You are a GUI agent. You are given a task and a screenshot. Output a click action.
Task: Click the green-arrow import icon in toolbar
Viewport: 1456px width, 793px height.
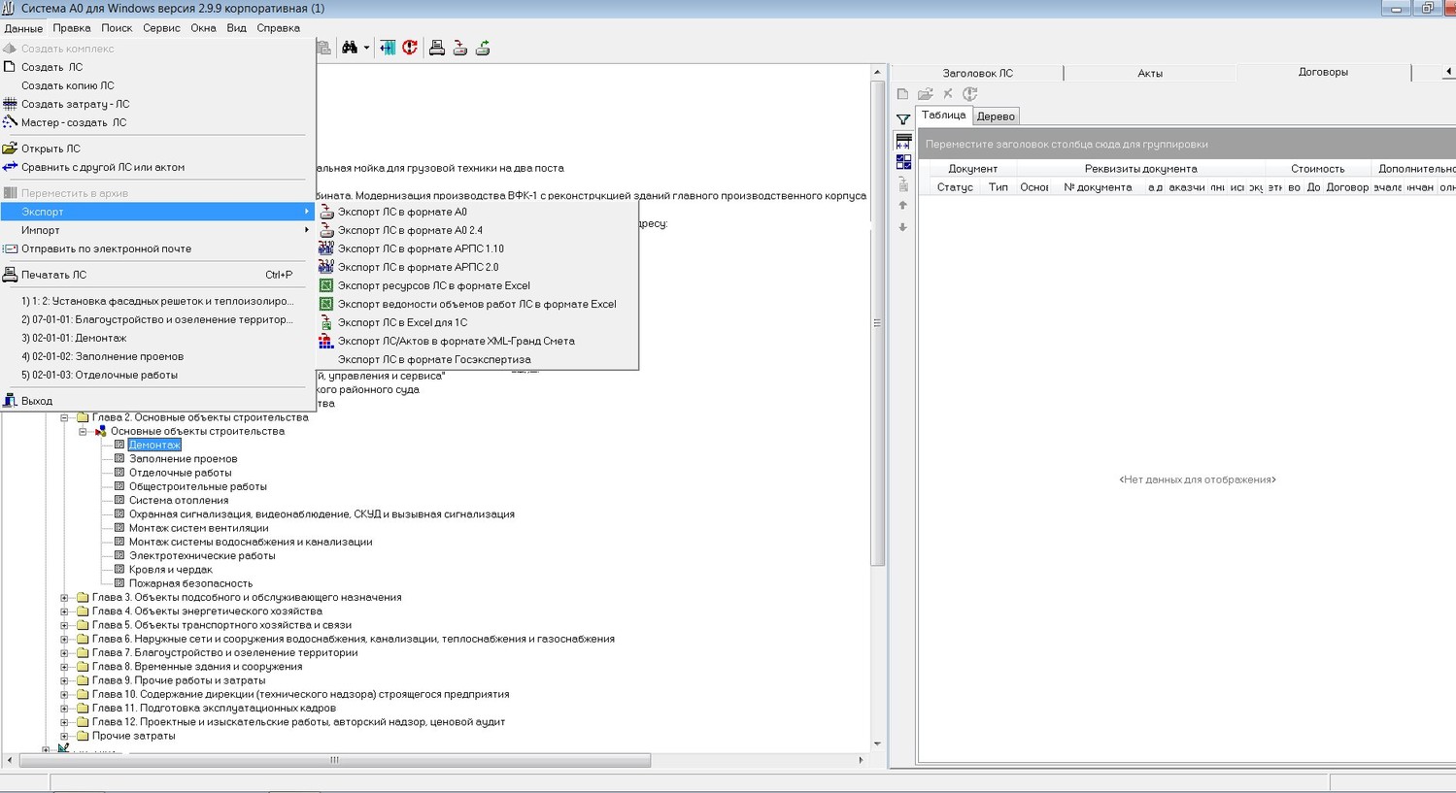coord(483,48)
